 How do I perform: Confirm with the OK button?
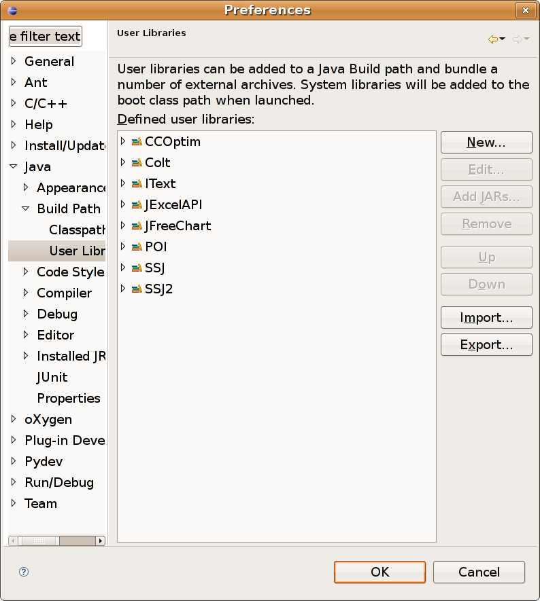[379, 572]
